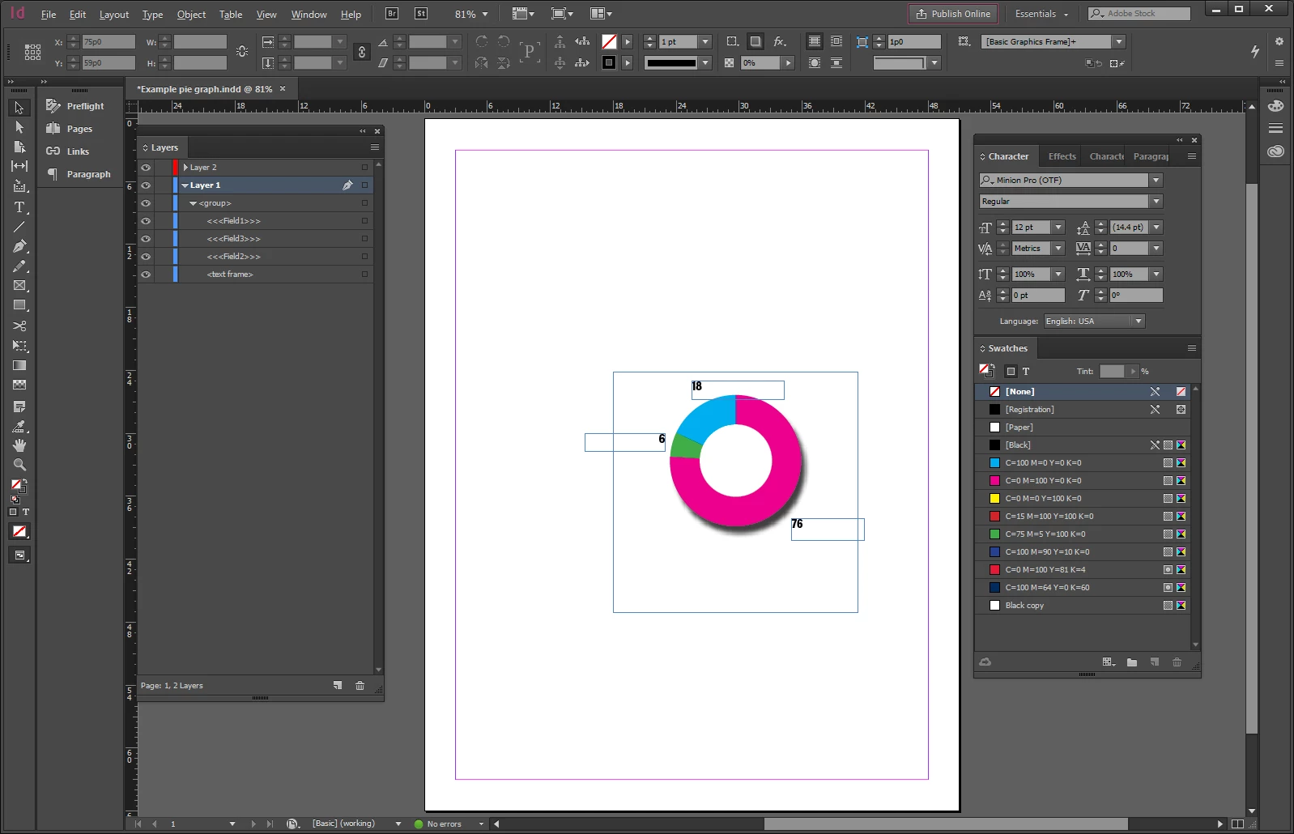Toggle constrain proportions link icon

coord(362,52)
